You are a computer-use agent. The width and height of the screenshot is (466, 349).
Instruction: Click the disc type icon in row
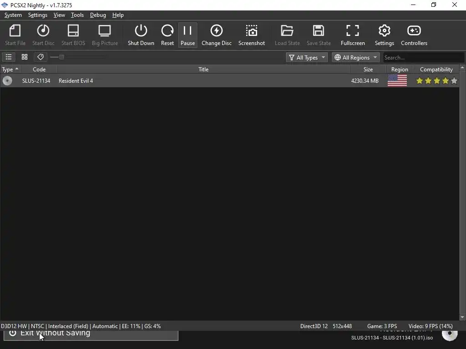coord(7,81)
